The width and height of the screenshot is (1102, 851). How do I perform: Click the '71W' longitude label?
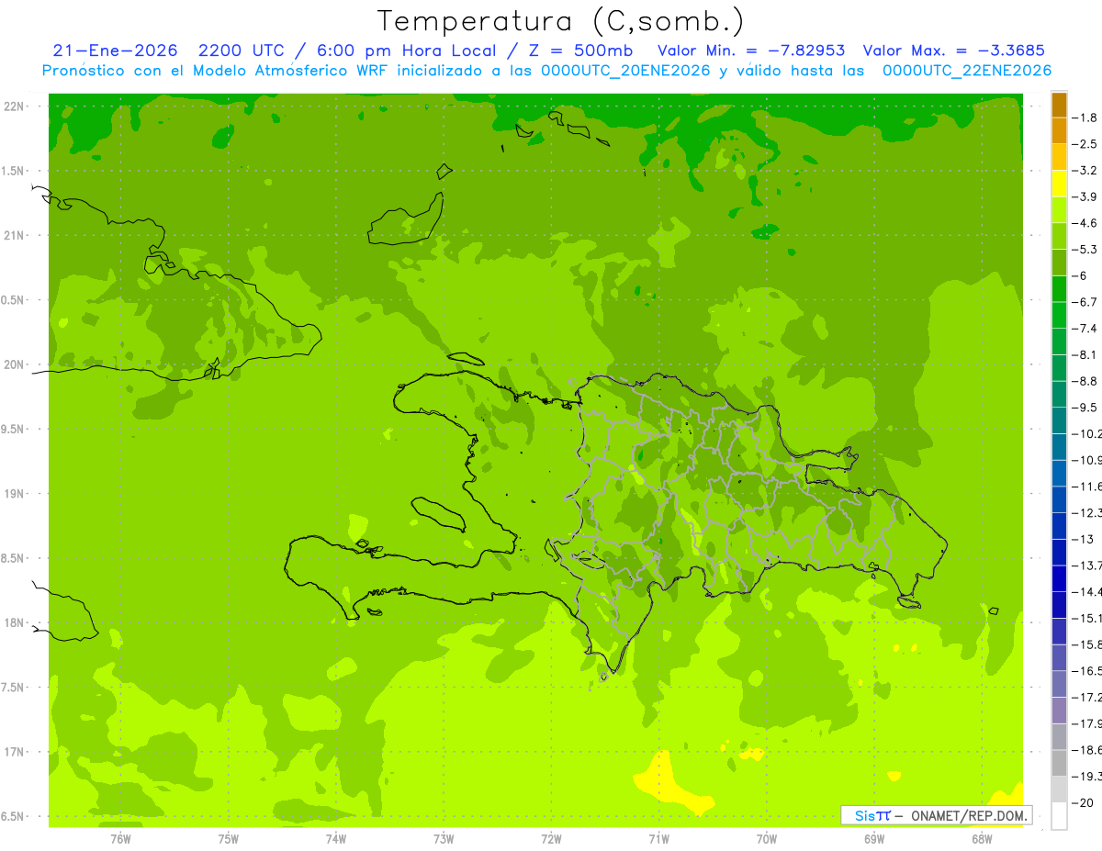coord(658,838)
